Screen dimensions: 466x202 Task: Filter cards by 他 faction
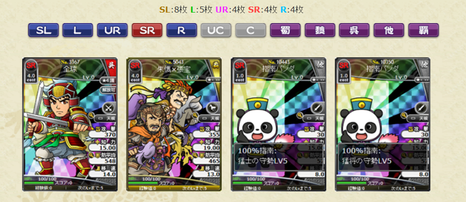pyautogui.click(x=389, y=30)
